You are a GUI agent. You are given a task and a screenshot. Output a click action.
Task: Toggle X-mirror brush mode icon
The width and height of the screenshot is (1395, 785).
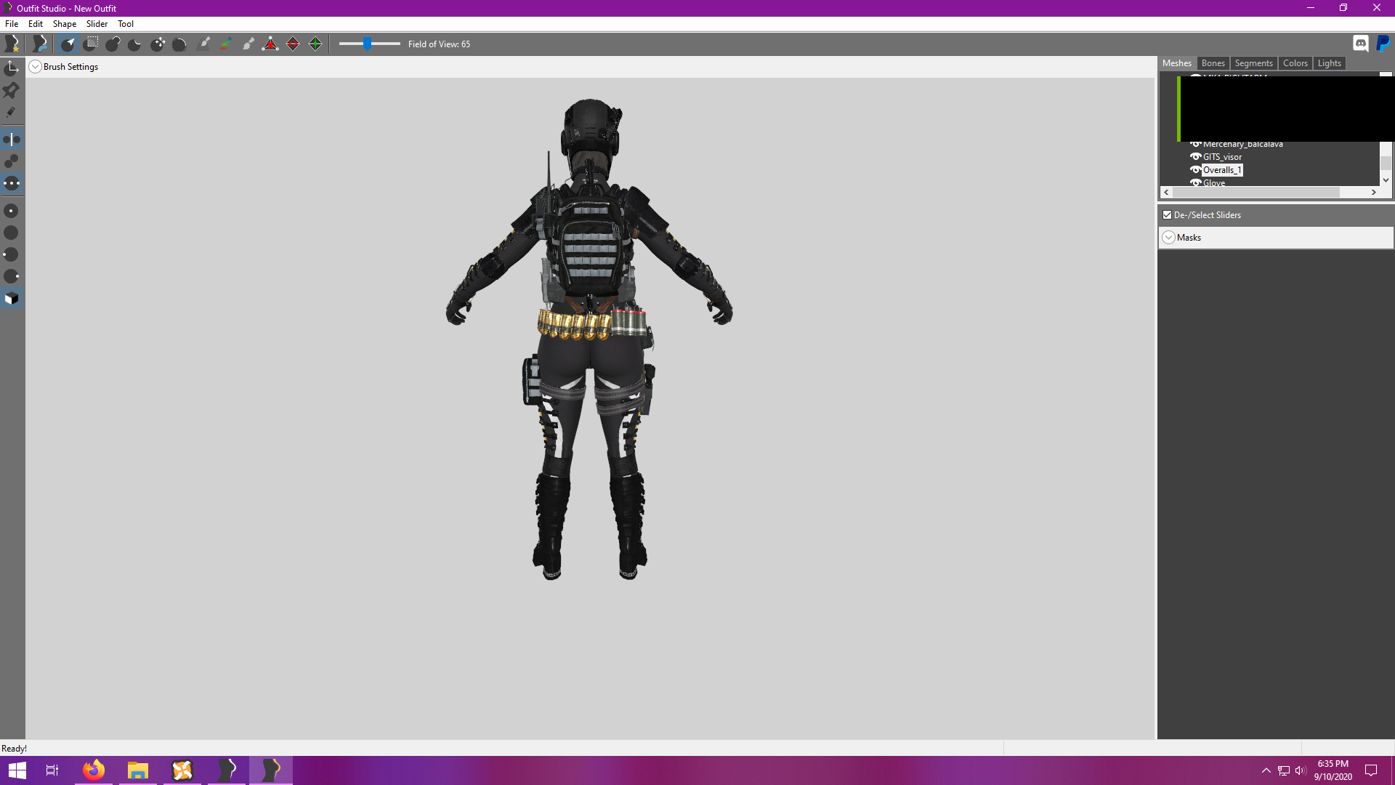point(12,140)
